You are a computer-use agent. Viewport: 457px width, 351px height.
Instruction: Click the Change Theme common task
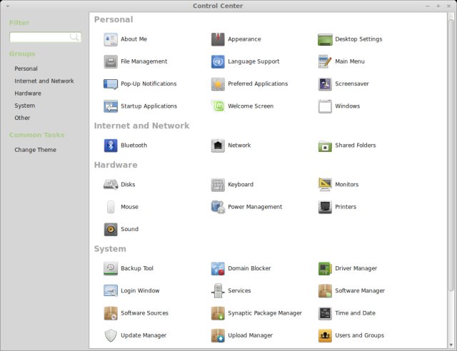coord(35,150)
